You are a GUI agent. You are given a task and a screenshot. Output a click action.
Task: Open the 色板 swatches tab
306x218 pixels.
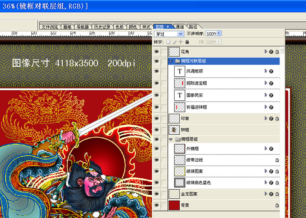coord(120,27)
